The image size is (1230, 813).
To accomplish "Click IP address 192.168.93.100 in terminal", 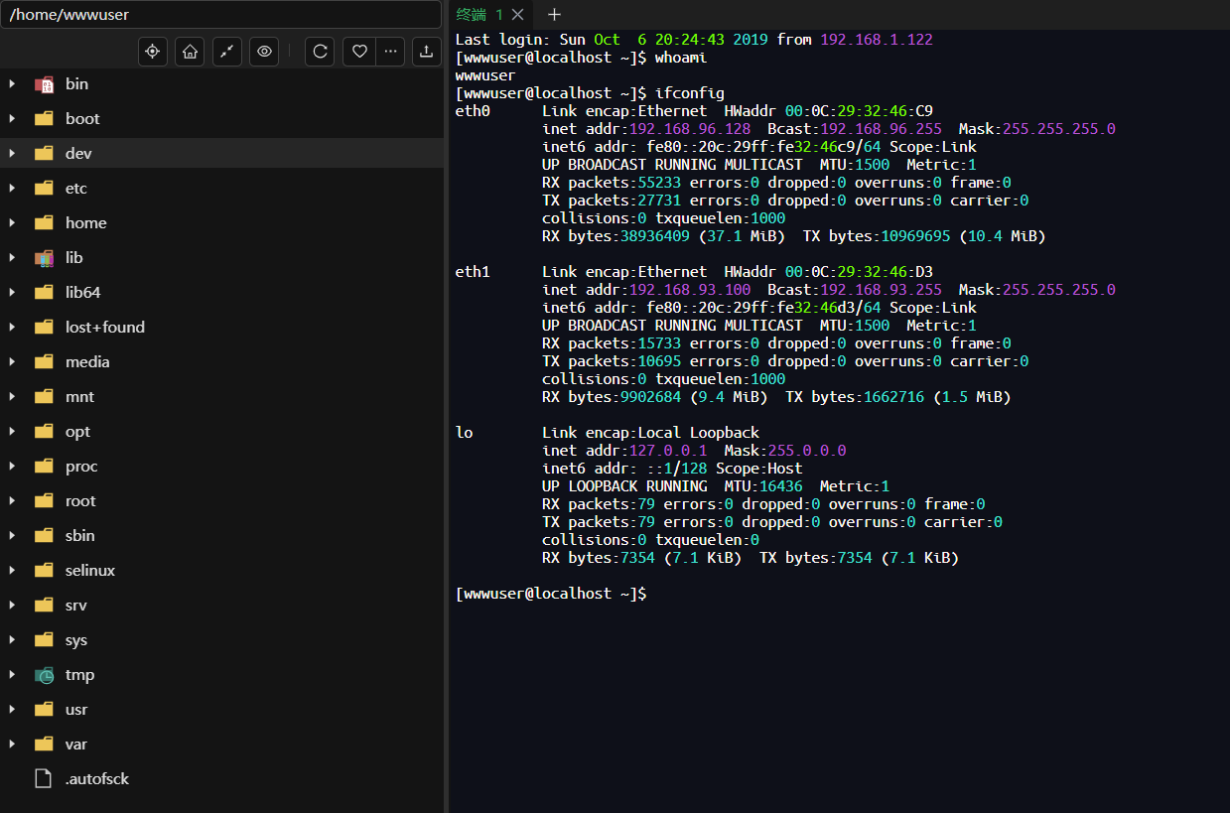I will [690, 290].
